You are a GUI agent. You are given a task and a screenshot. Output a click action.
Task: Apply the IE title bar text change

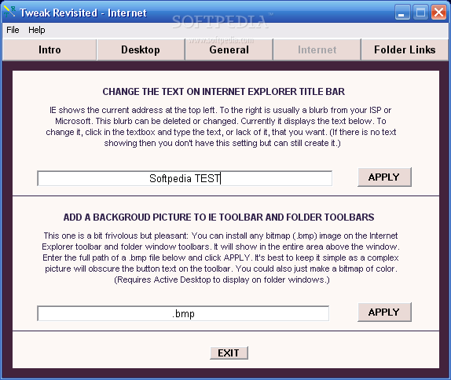[x=384, y=177]
